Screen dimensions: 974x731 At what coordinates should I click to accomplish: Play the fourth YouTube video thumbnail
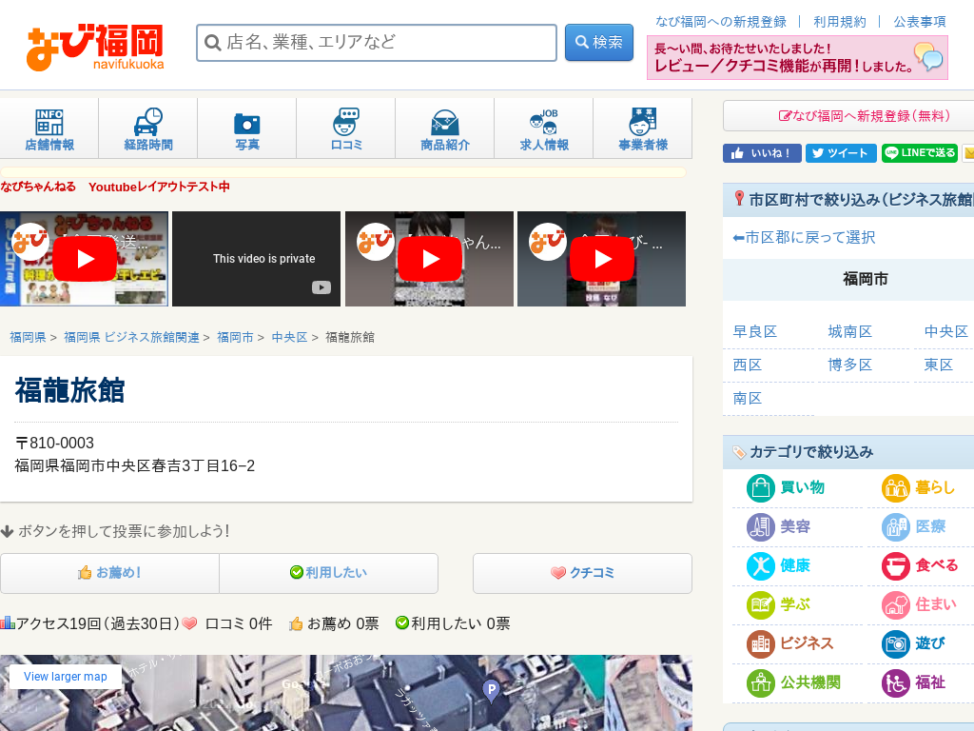602,259
